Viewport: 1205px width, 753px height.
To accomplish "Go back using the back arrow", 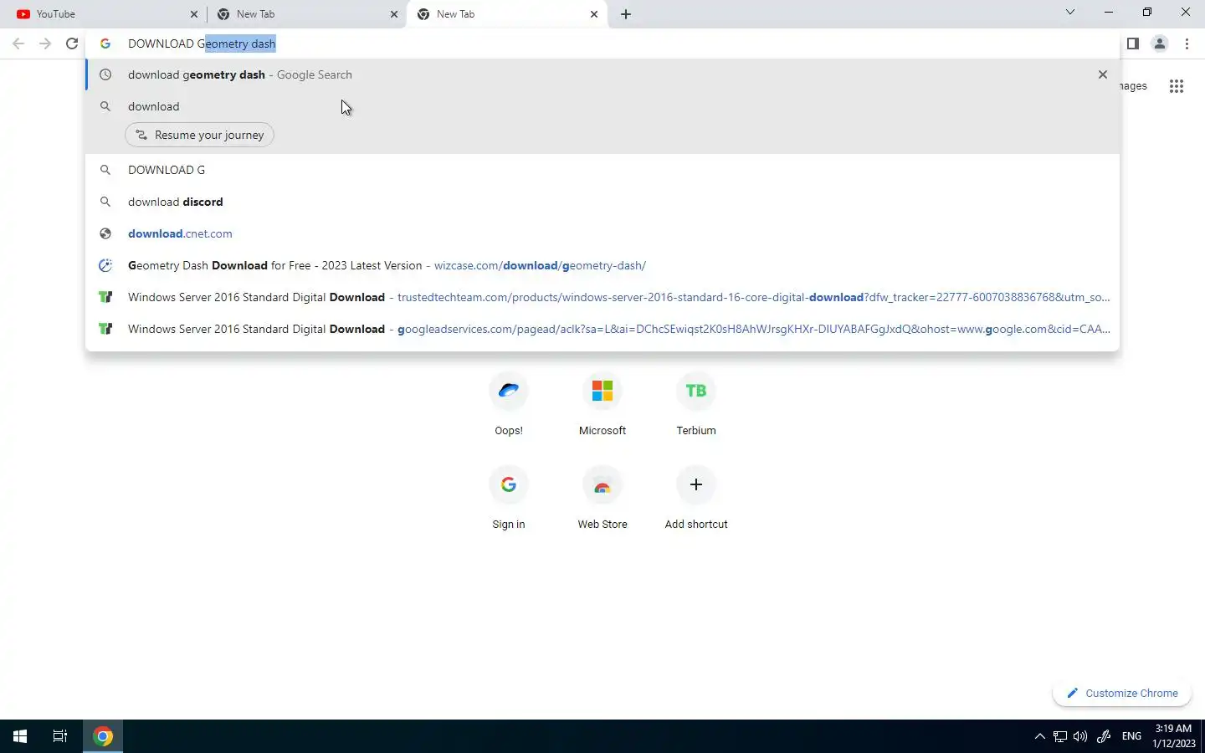I will 18,44.
